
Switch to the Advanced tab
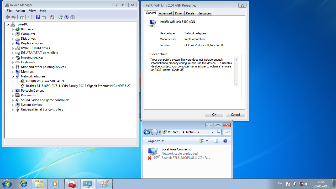pyautogui.click(x=165, y=13)
